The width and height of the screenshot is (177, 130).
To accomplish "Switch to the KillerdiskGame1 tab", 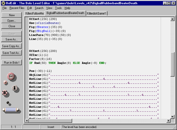I will click(x=96, y=13).
